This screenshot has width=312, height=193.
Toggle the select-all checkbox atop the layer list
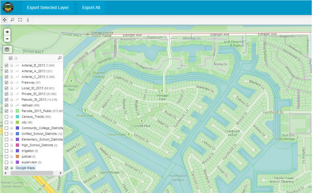tap(10, 58)
